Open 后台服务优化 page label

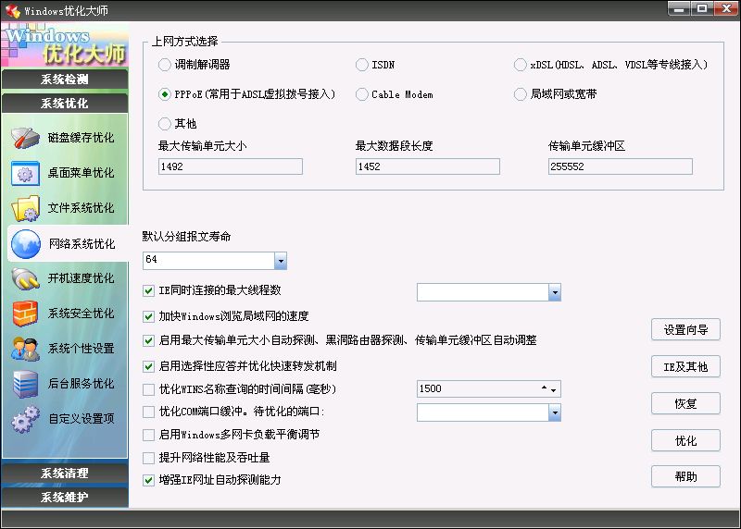pos(81,384)
